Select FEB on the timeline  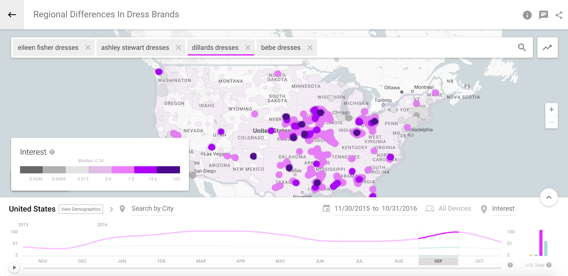click(x=162, y=261)
